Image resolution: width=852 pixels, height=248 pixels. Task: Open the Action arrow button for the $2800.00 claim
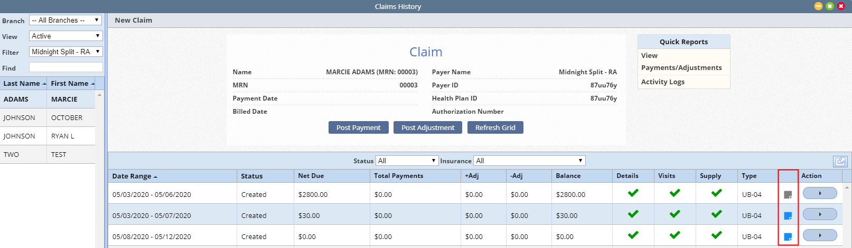tap(819, 193)
